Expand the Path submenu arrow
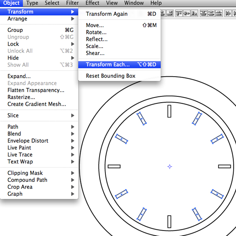This screenshot has height=236, width=236. [73, 127]
